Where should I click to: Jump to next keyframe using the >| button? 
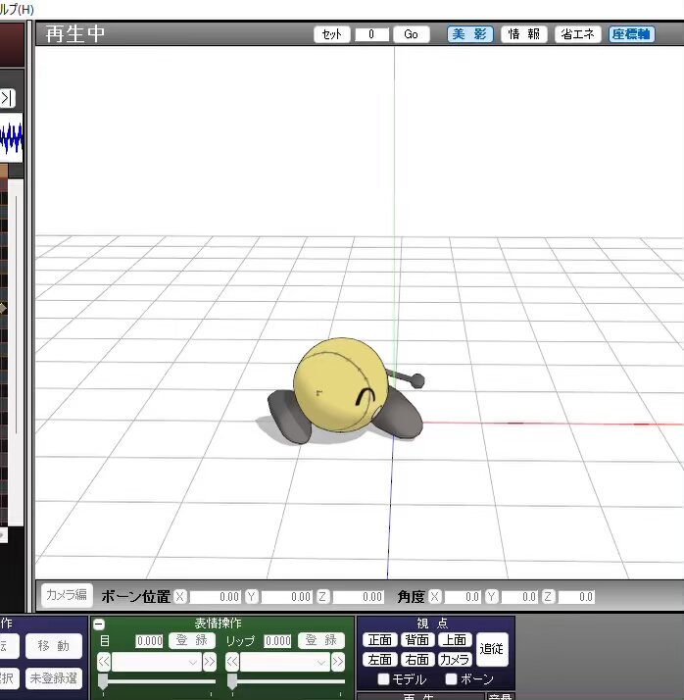pyautogui.click(x=7, y=98)
